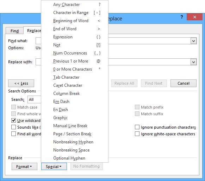Open the Search direction All combo box
The height and width of the screenshot is (181, 205).
click(35, 99)
